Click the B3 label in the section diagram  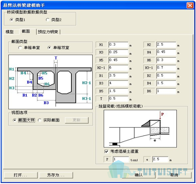(46, 103)
